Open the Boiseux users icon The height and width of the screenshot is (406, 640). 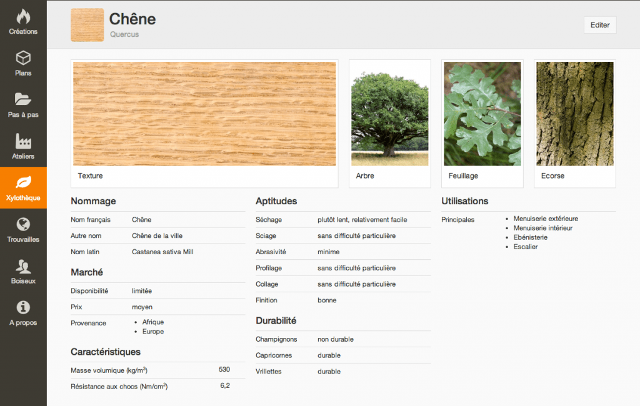tap(23, 266)
